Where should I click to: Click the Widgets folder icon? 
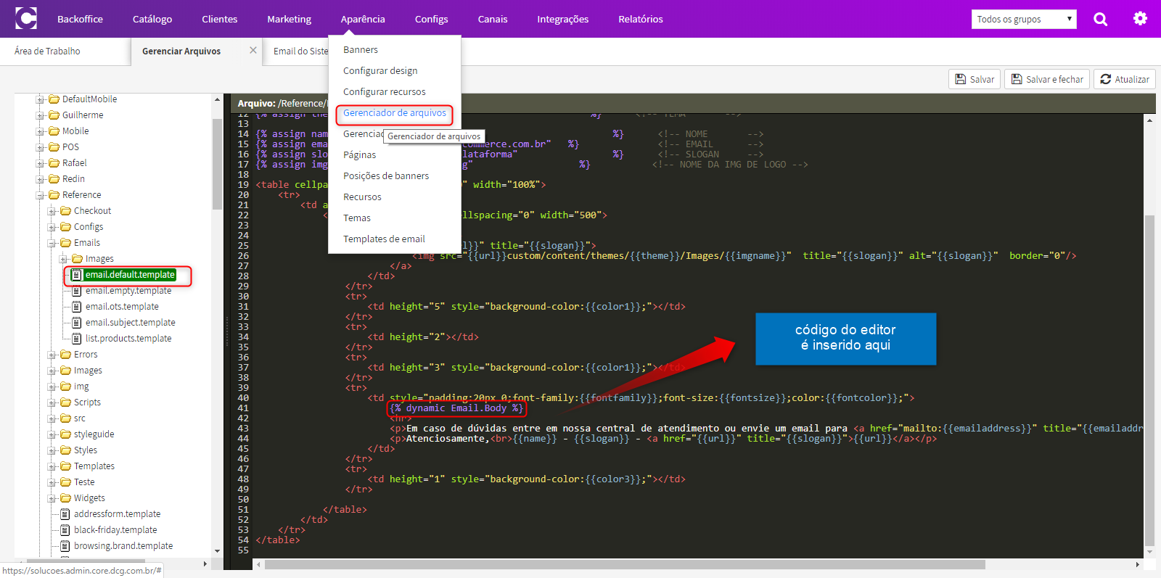(x=65, y=498)
